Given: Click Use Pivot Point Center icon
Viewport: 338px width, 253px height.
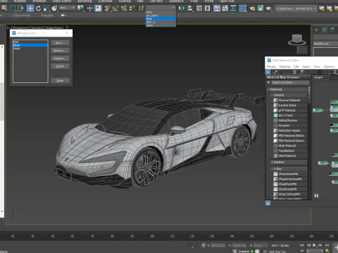Looking at the screenshot, I should click(x=80, y=8).
